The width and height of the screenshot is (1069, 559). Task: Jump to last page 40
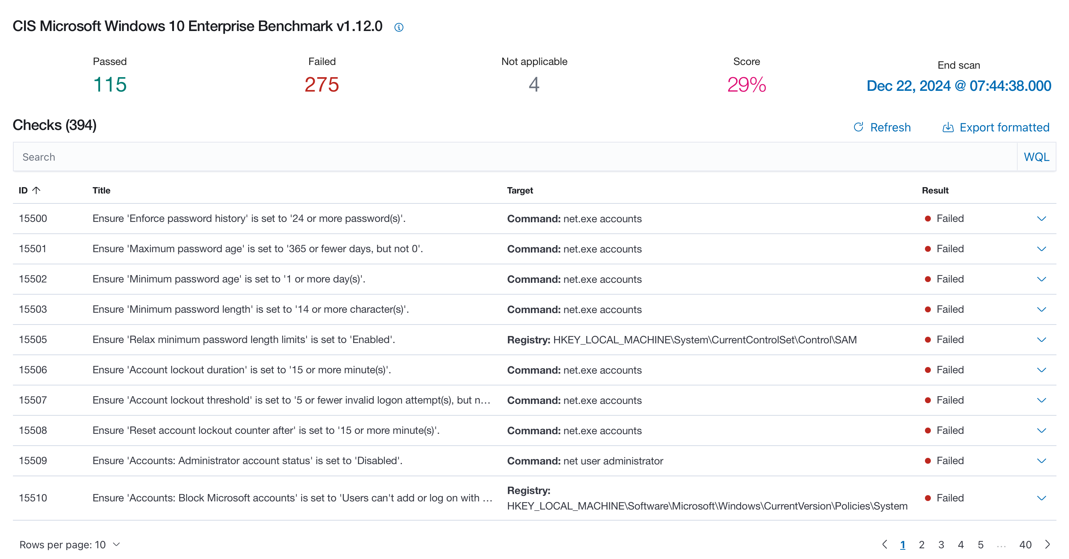click(x=1025, y=545)
